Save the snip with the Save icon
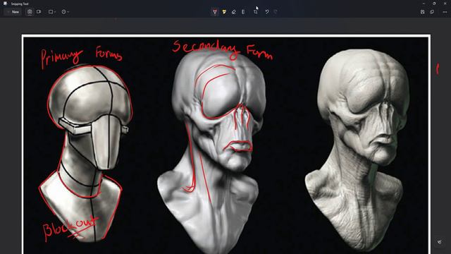451x254 pixels. tap(422, 12)
